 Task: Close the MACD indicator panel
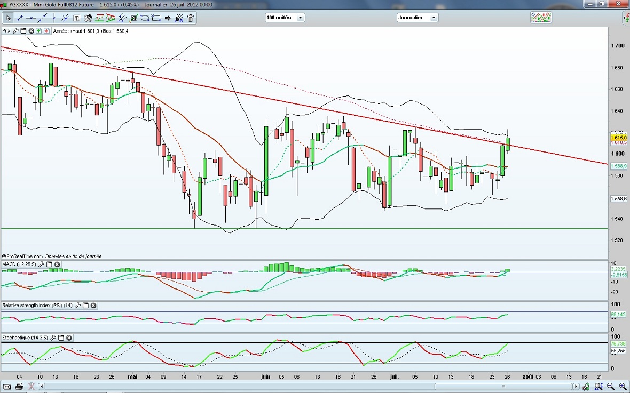tap(57, 264)
